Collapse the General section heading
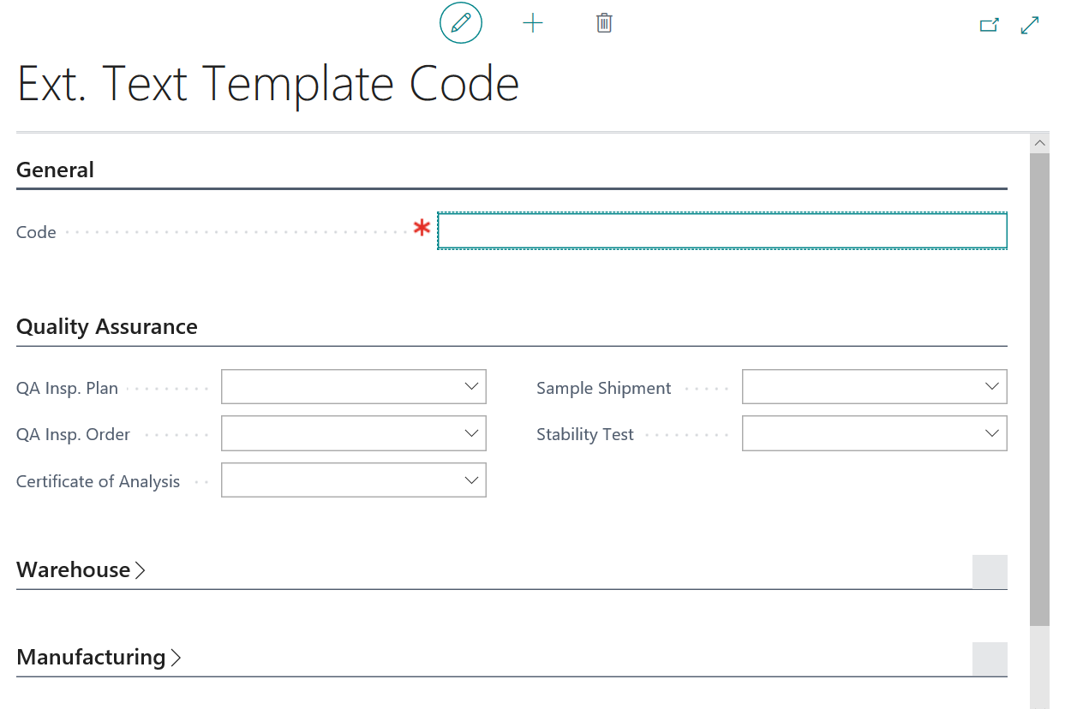 (55, 170)
